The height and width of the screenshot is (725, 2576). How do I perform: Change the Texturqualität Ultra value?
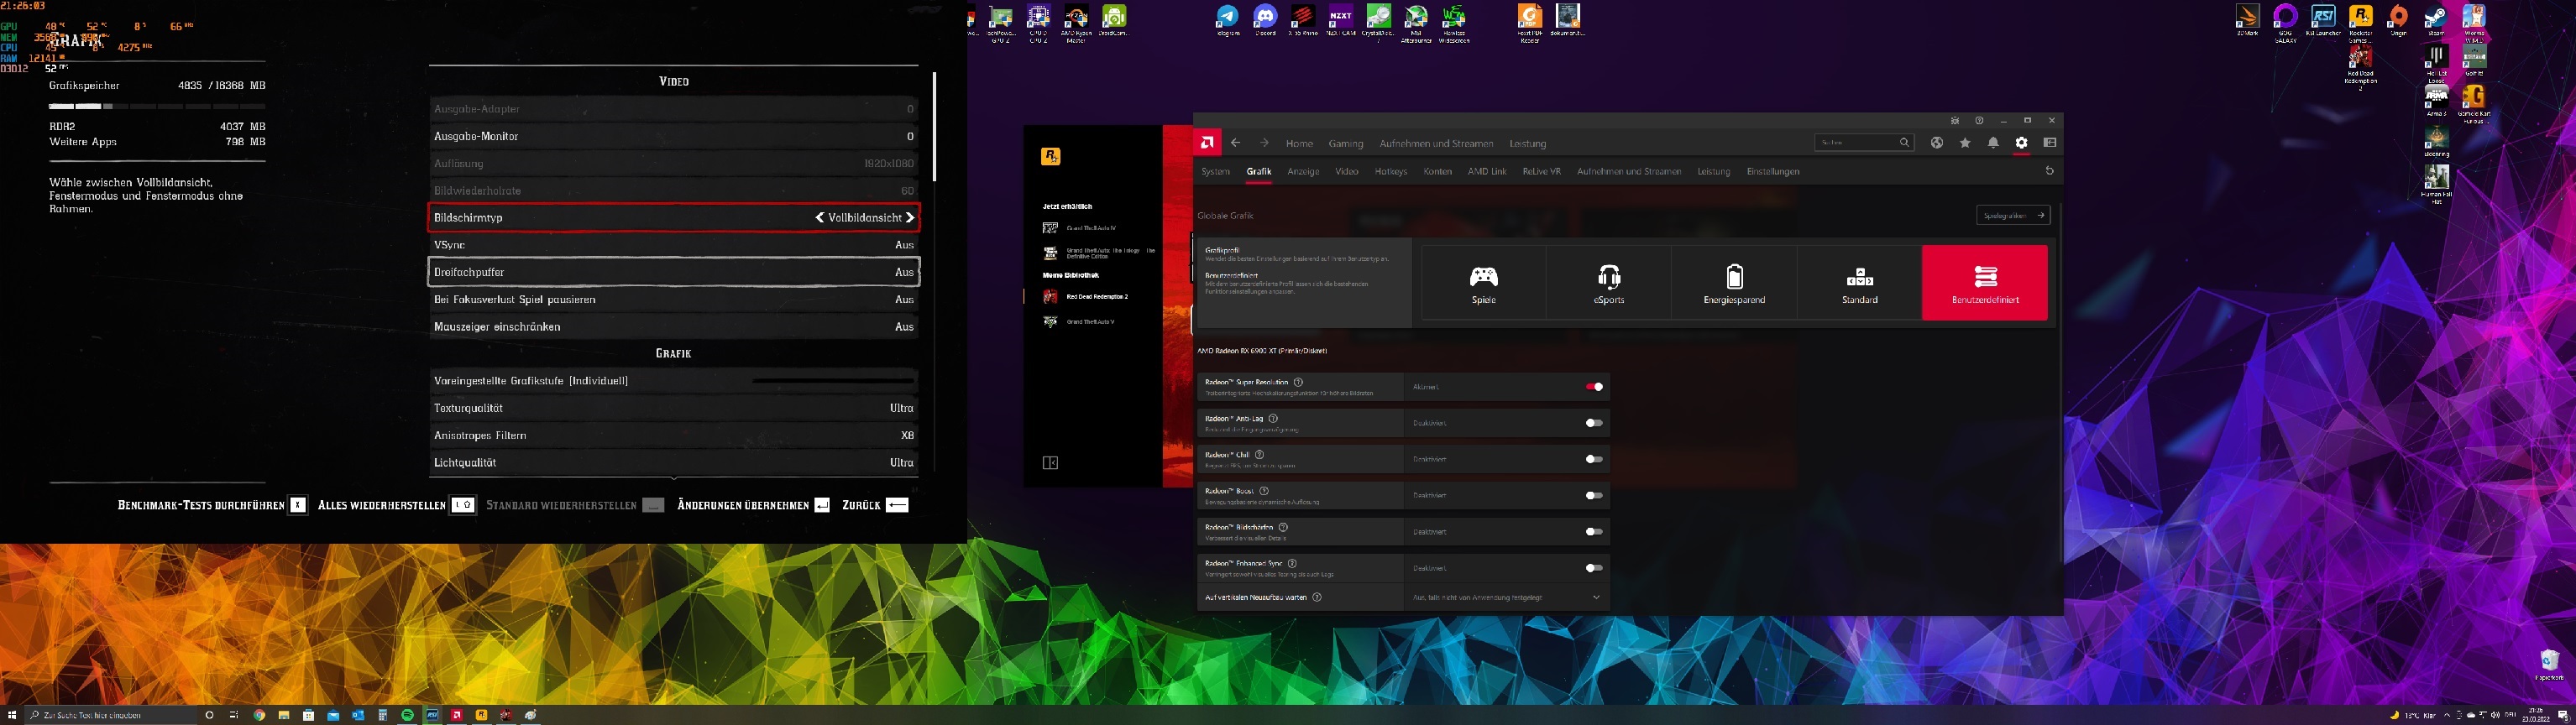(x=901, y=408)
